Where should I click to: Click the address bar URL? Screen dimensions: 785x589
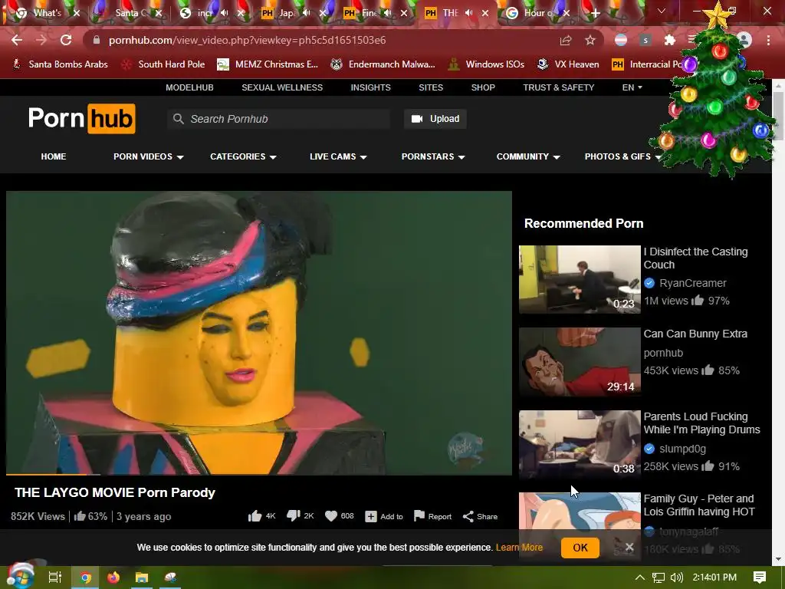248,40
